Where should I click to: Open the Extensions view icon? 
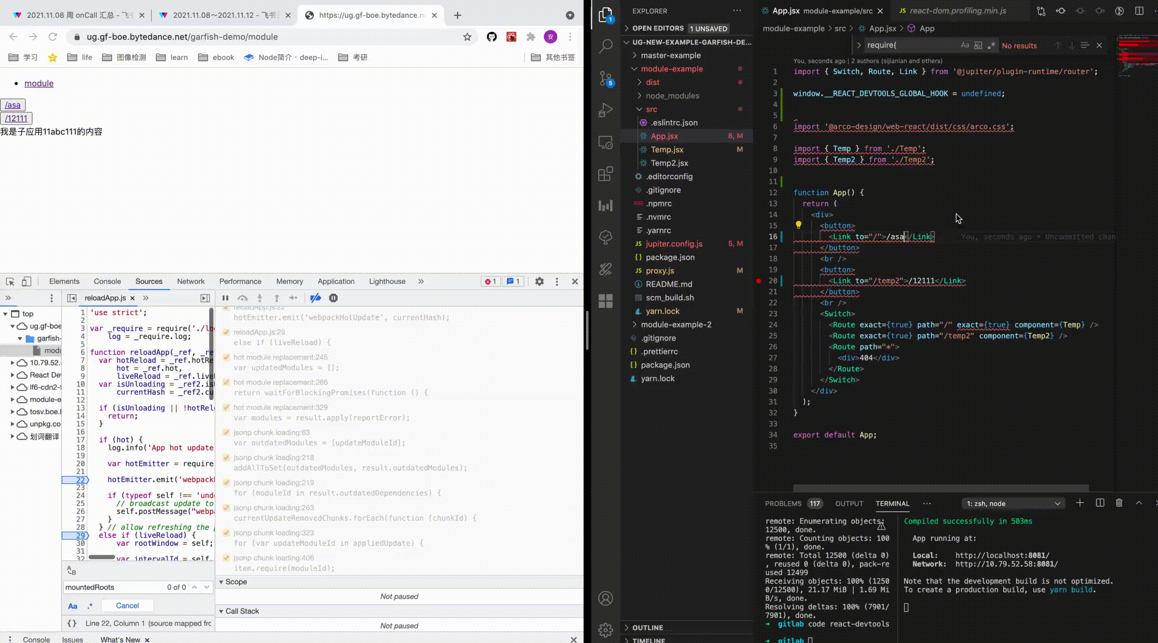coord(605,174)
